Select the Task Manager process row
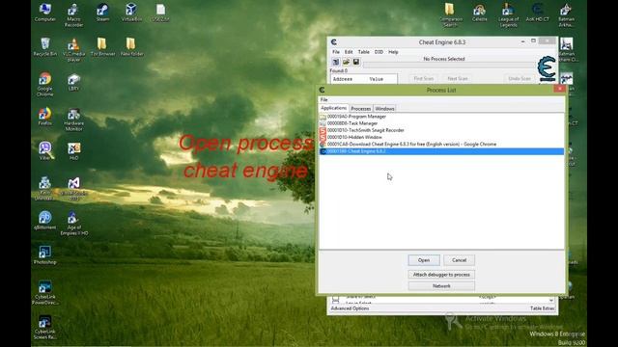618x347 pixels. click(x=441, y=123)
